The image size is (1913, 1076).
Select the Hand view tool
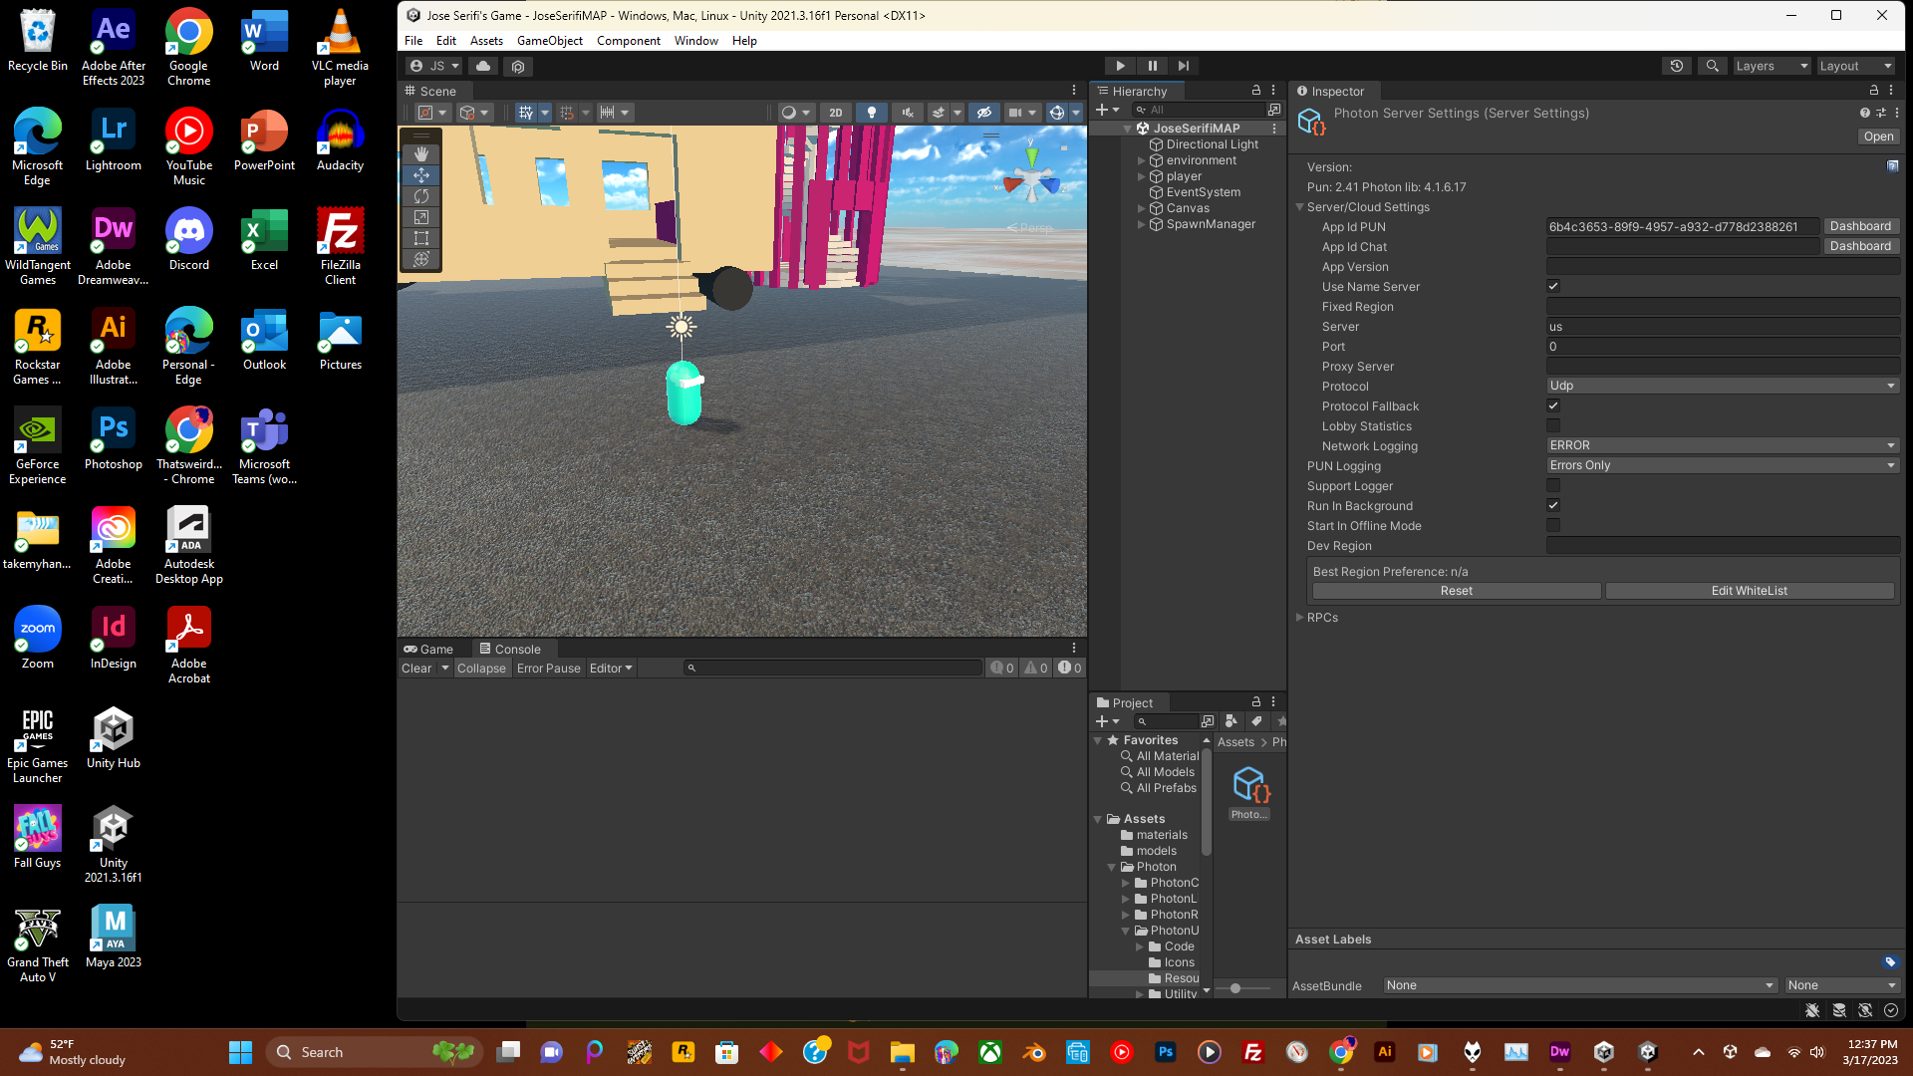coord(421,153)
